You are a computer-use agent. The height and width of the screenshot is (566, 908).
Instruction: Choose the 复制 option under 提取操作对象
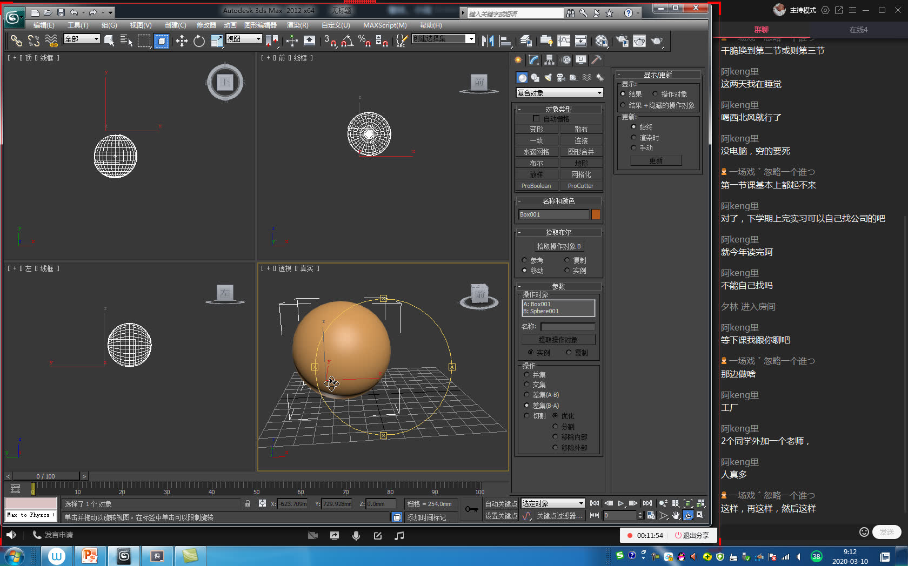569,352
